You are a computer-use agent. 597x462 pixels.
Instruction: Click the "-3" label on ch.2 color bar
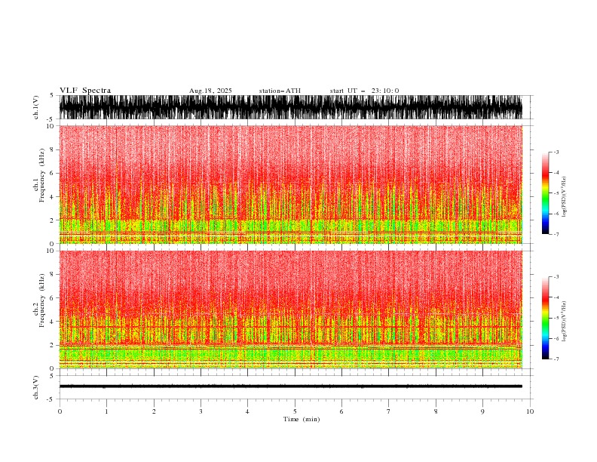pos(556,277)
